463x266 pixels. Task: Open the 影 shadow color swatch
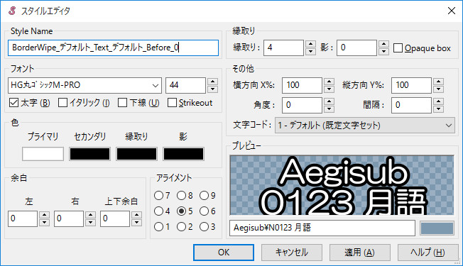pos(183,154)
